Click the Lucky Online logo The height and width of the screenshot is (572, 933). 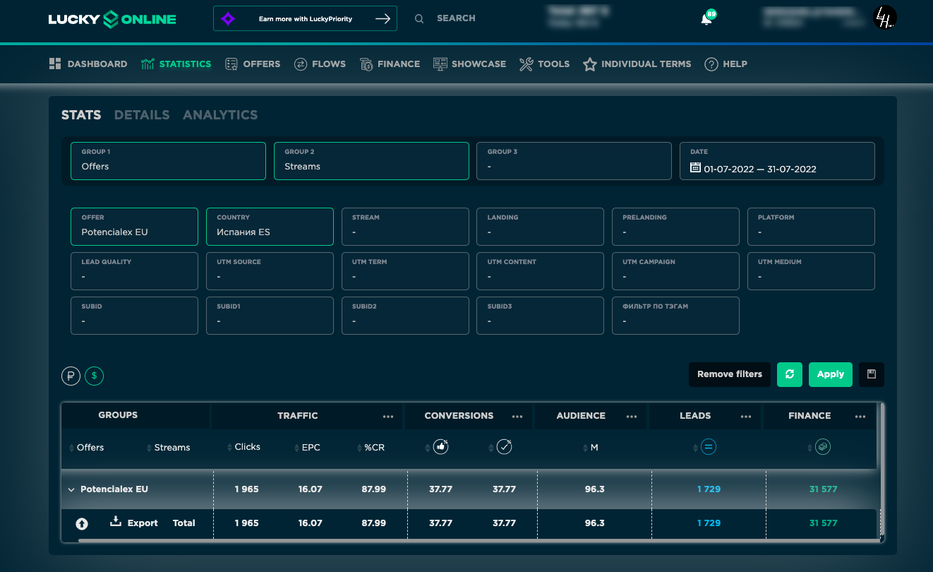112,19
